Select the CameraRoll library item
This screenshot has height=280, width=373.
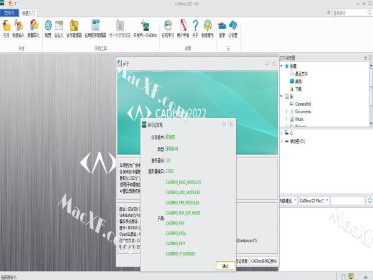pyautogui.click(x=303, y=104)
